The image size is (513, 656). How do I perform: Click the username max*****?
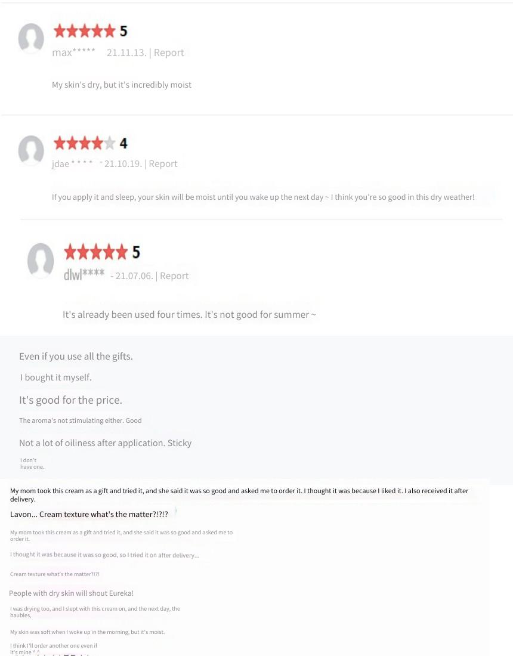click(73, 52)
